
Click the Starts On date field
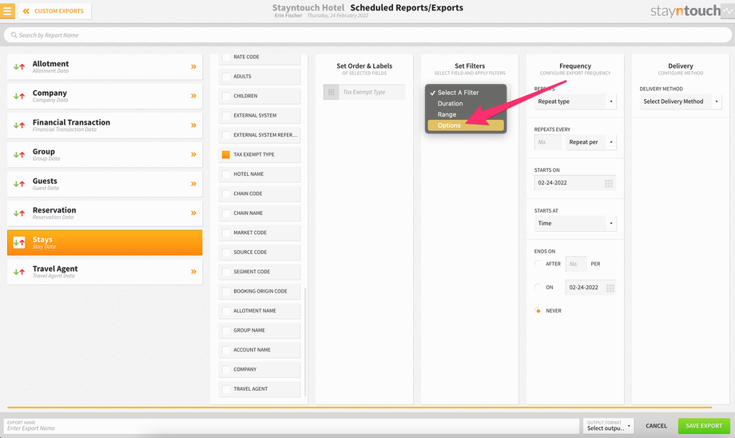click(575, 183)
